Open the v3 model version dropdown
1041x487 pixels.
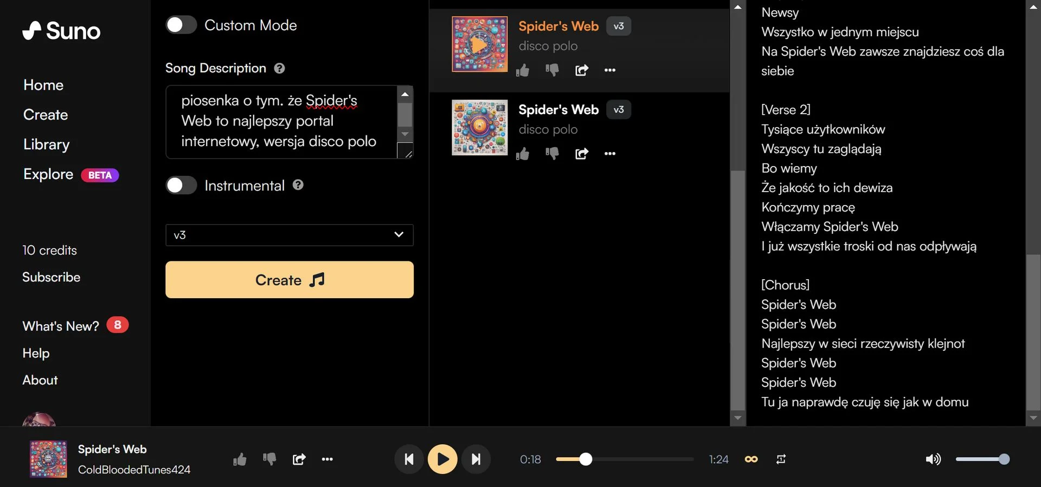click(x=290, y=235)
